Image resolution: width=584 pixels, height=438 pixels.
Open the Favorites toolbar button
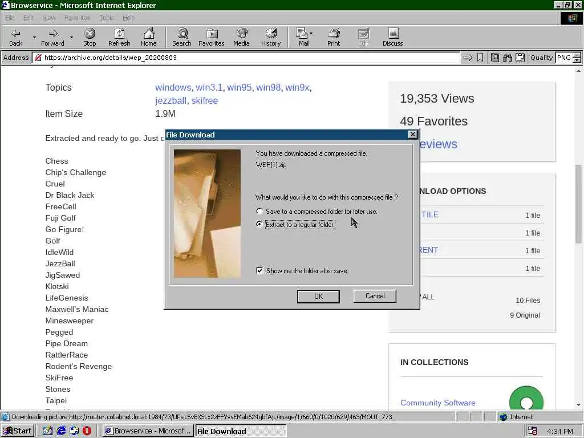[211, 37]
